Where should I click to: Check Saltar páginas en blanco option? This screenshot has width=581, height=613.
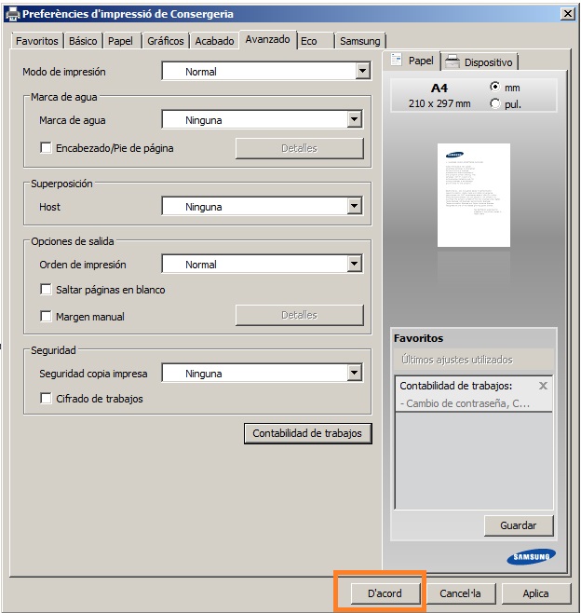coord(46,290)
